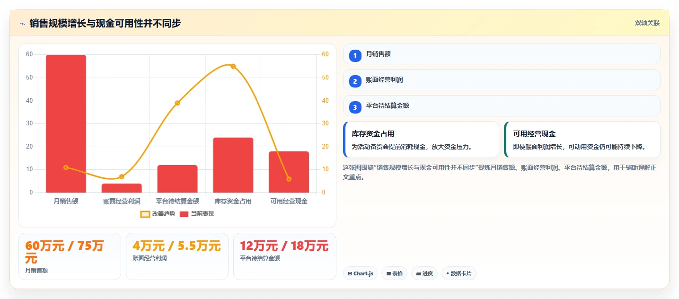This screenshot has height=299, width=679.
Task: Select list item 2 账面经营利润
Action: coord(502,80)
